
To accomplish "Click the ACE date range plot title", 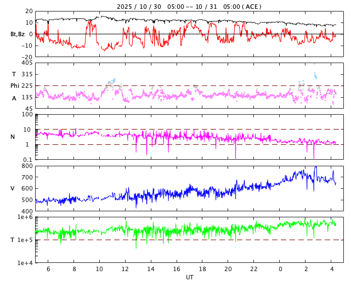I will 189,7.
